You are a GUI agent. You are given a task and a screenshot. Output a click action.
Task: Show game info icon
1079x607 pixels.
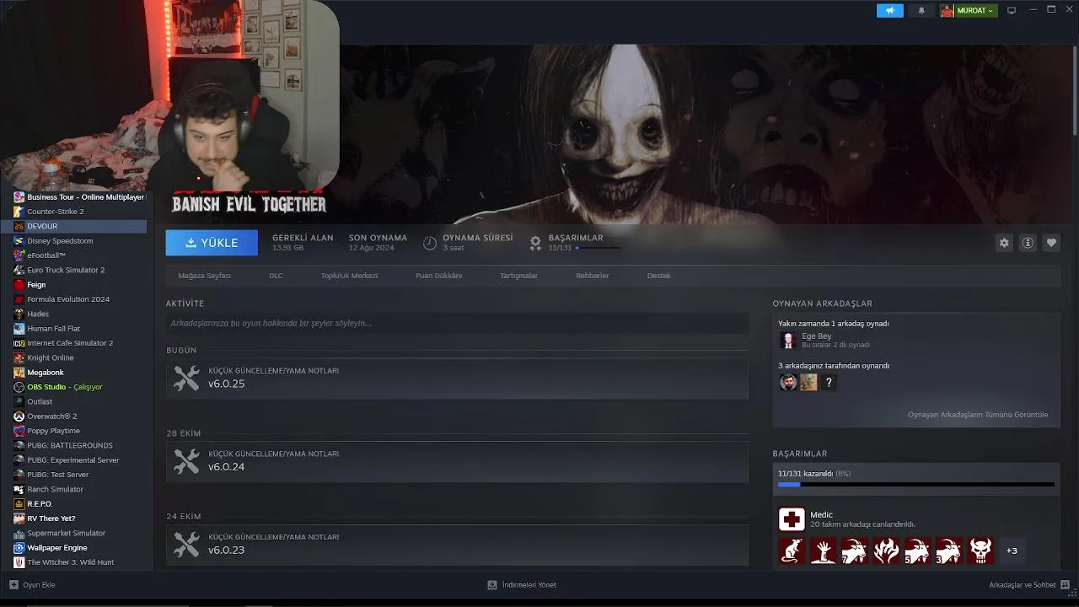tap(1028, 243)
